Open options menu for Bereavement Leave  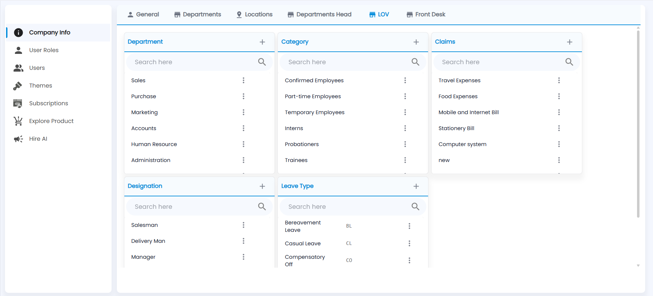coord(409,226)
